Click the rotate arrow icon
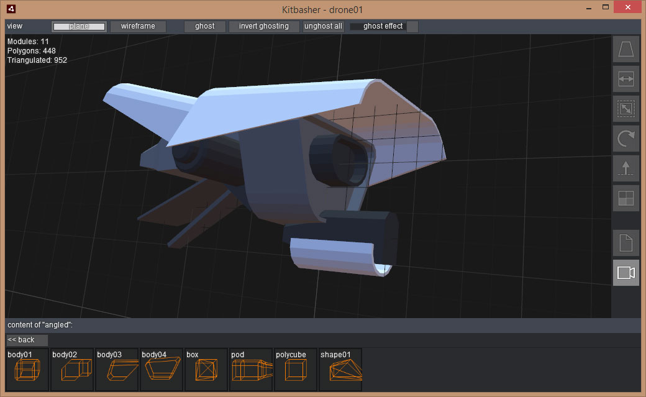 pyautogui.click(x=626, y=139)
